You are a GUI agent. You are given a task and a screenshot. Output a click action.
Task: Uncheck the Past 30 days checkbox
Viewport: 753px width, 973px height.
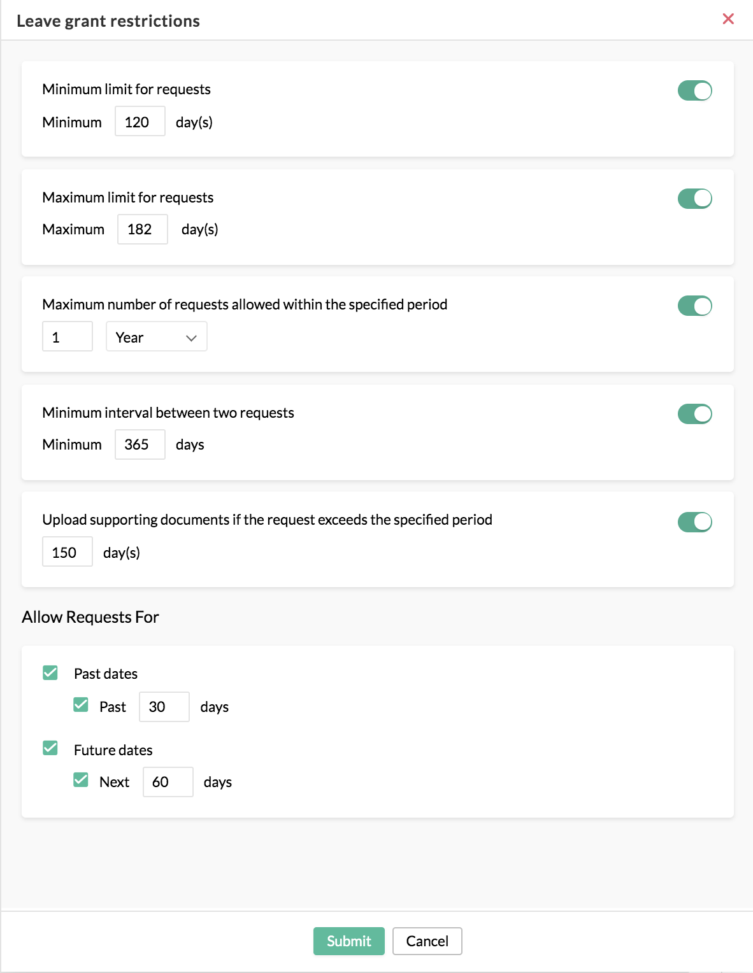(81, 704)
